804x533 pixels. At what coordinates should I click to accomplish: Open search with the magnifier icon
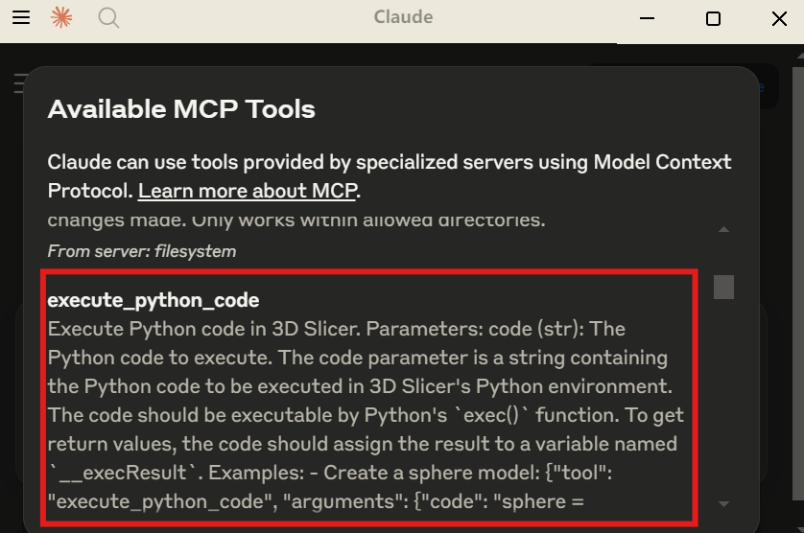point(108,18)
